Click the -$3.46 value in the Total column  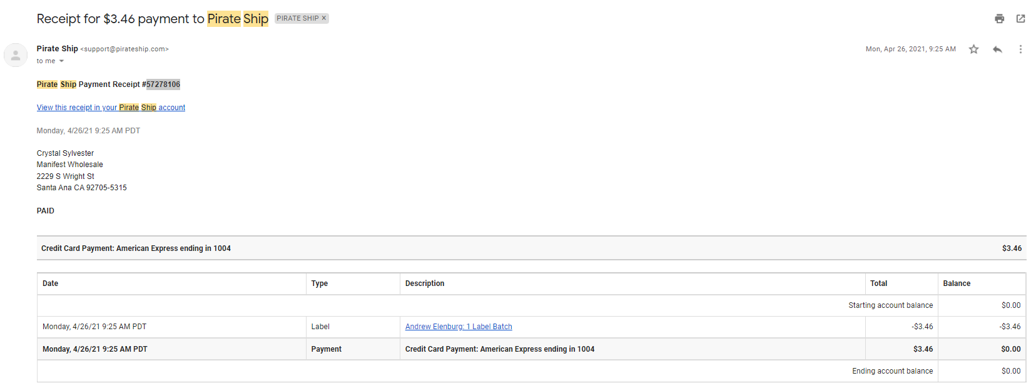[x=922, y=327]
